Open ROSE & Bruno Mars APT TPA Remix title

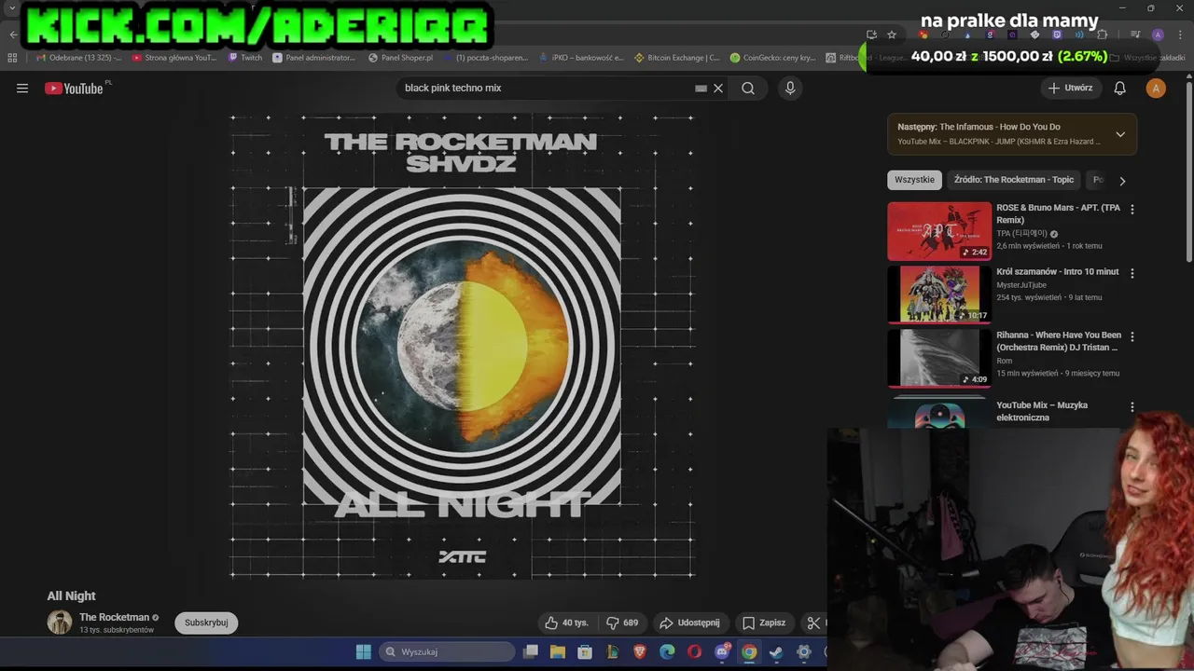click(x=1058, y=213)
